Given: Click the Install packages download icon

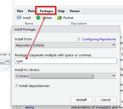Looking at the screenshot, I should coord(19,18).
